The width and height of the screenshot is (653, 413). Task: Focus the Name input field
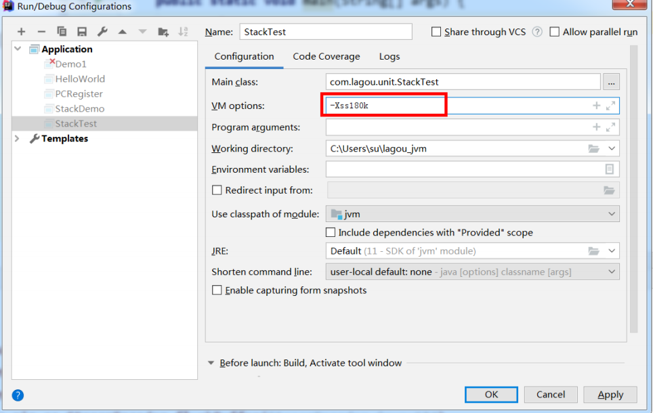[x=326, y=32]
